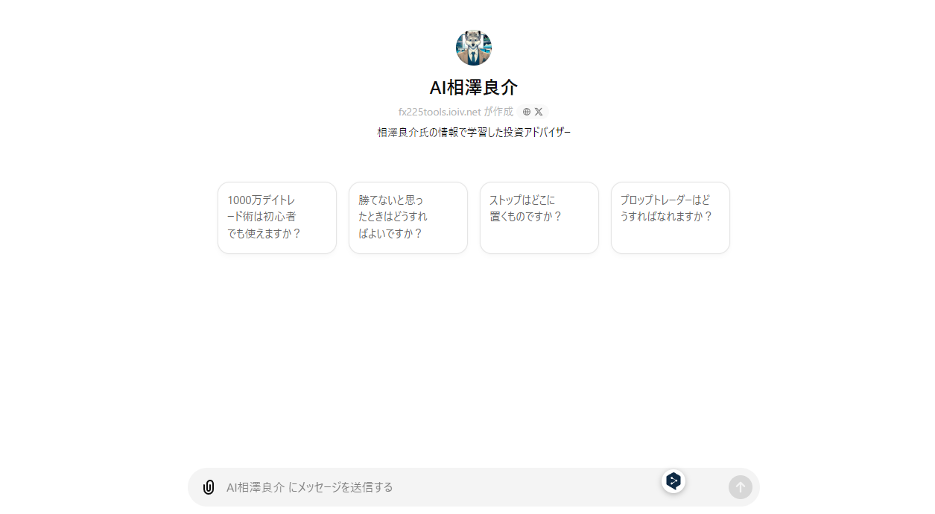Image resolution: width=935 pixels, height=514 pixels.
Task: Click the にメッセージを送信する placeholder text
Action: click(x=340, y=487)
